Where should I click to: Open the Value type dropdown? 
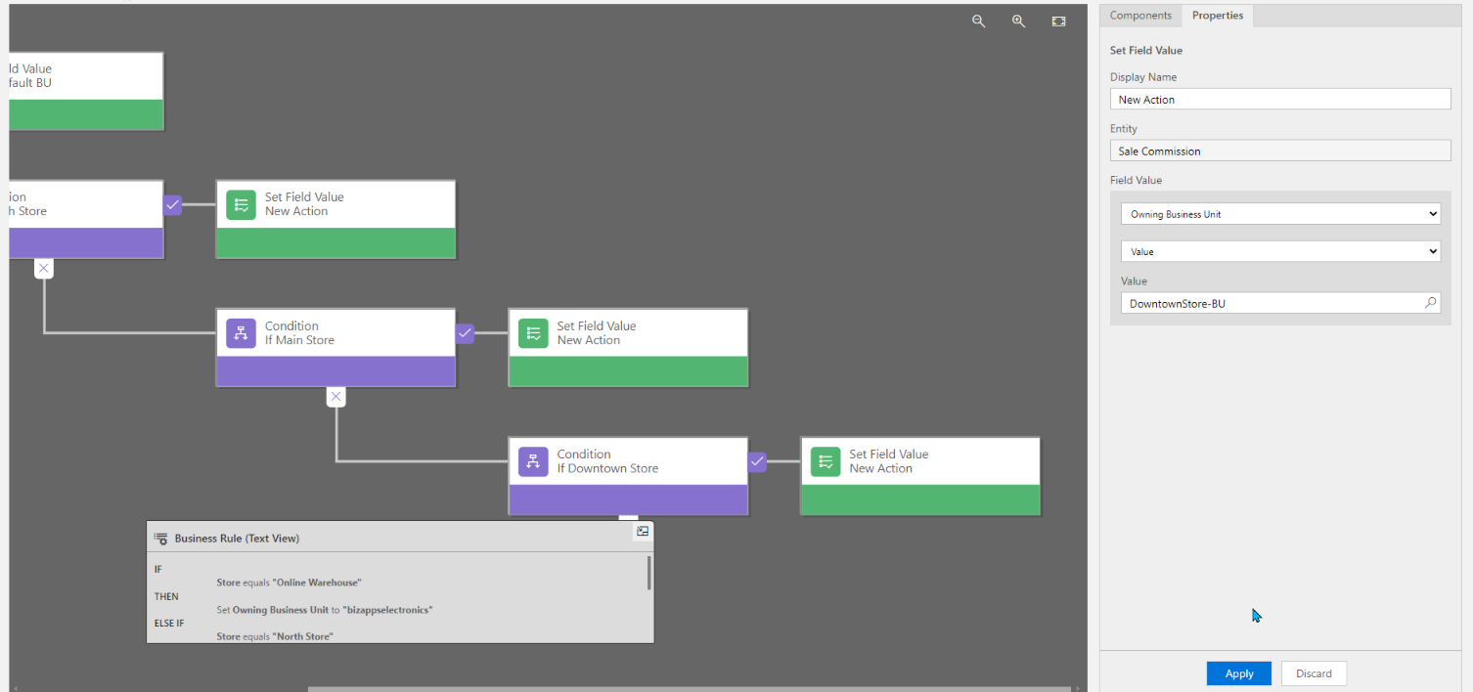[1279, 251]
